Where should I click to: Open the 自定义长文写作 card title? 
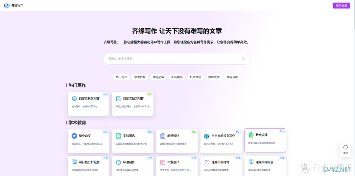89,99
